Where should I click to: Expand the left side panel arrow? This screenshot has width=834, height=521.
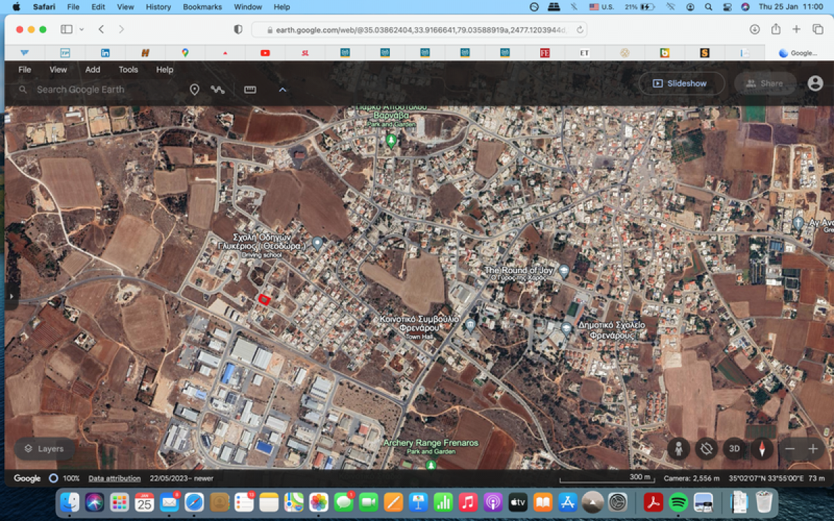click(11, 296)
